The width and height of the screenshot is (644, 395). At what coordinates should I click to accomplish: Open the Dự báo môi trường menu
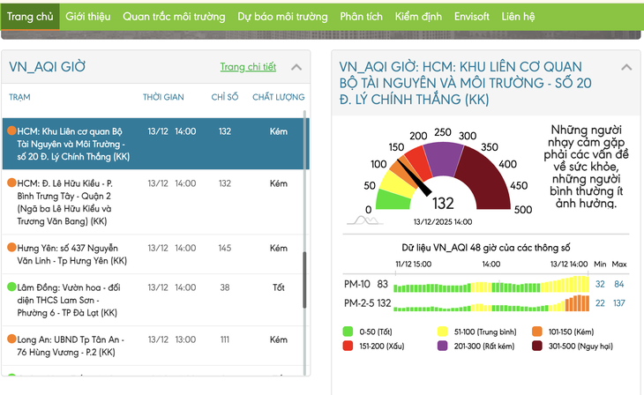click(x=282, y=16)
